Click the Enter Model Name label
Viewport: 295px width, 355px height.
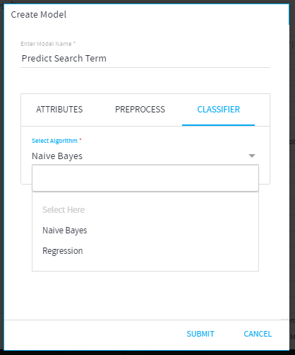[46, 44]
